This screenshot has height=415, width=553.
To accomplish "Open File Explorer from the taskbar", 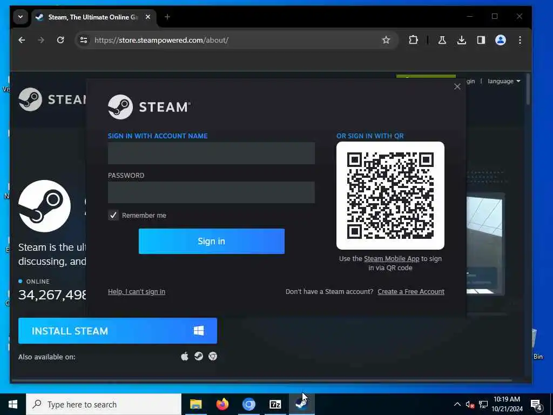I will [195, 404].
